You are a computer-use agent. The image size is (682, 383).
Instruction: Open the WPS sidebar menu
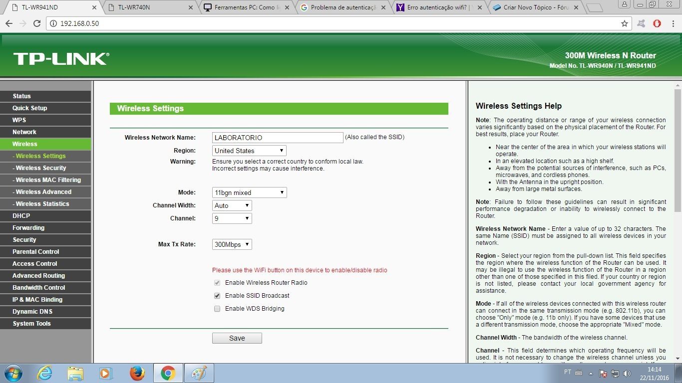[45, 120]
